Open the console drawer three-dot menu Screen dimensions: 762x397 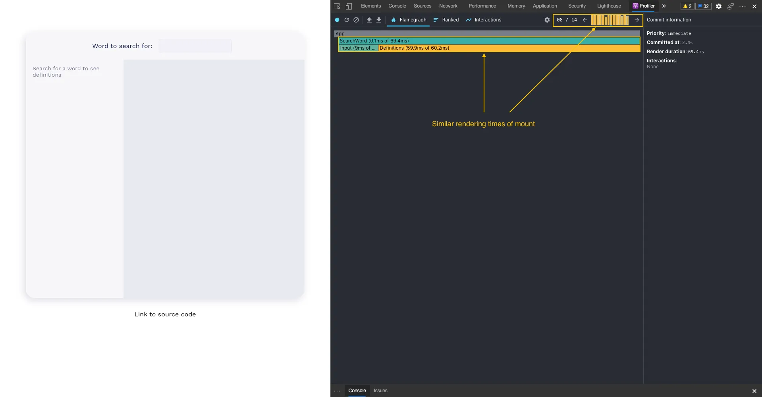337,391
